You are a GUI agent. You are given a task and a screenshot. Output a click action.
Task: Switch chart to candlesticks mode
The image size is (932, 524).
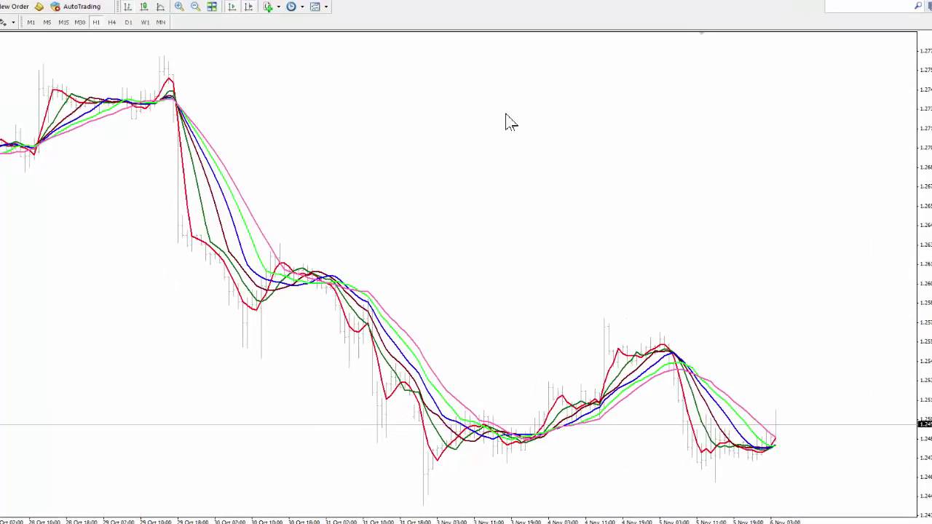[143, 7]
